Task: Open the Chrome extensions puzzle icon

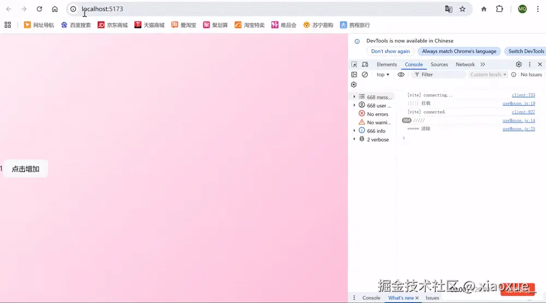Action: [499, 9]
